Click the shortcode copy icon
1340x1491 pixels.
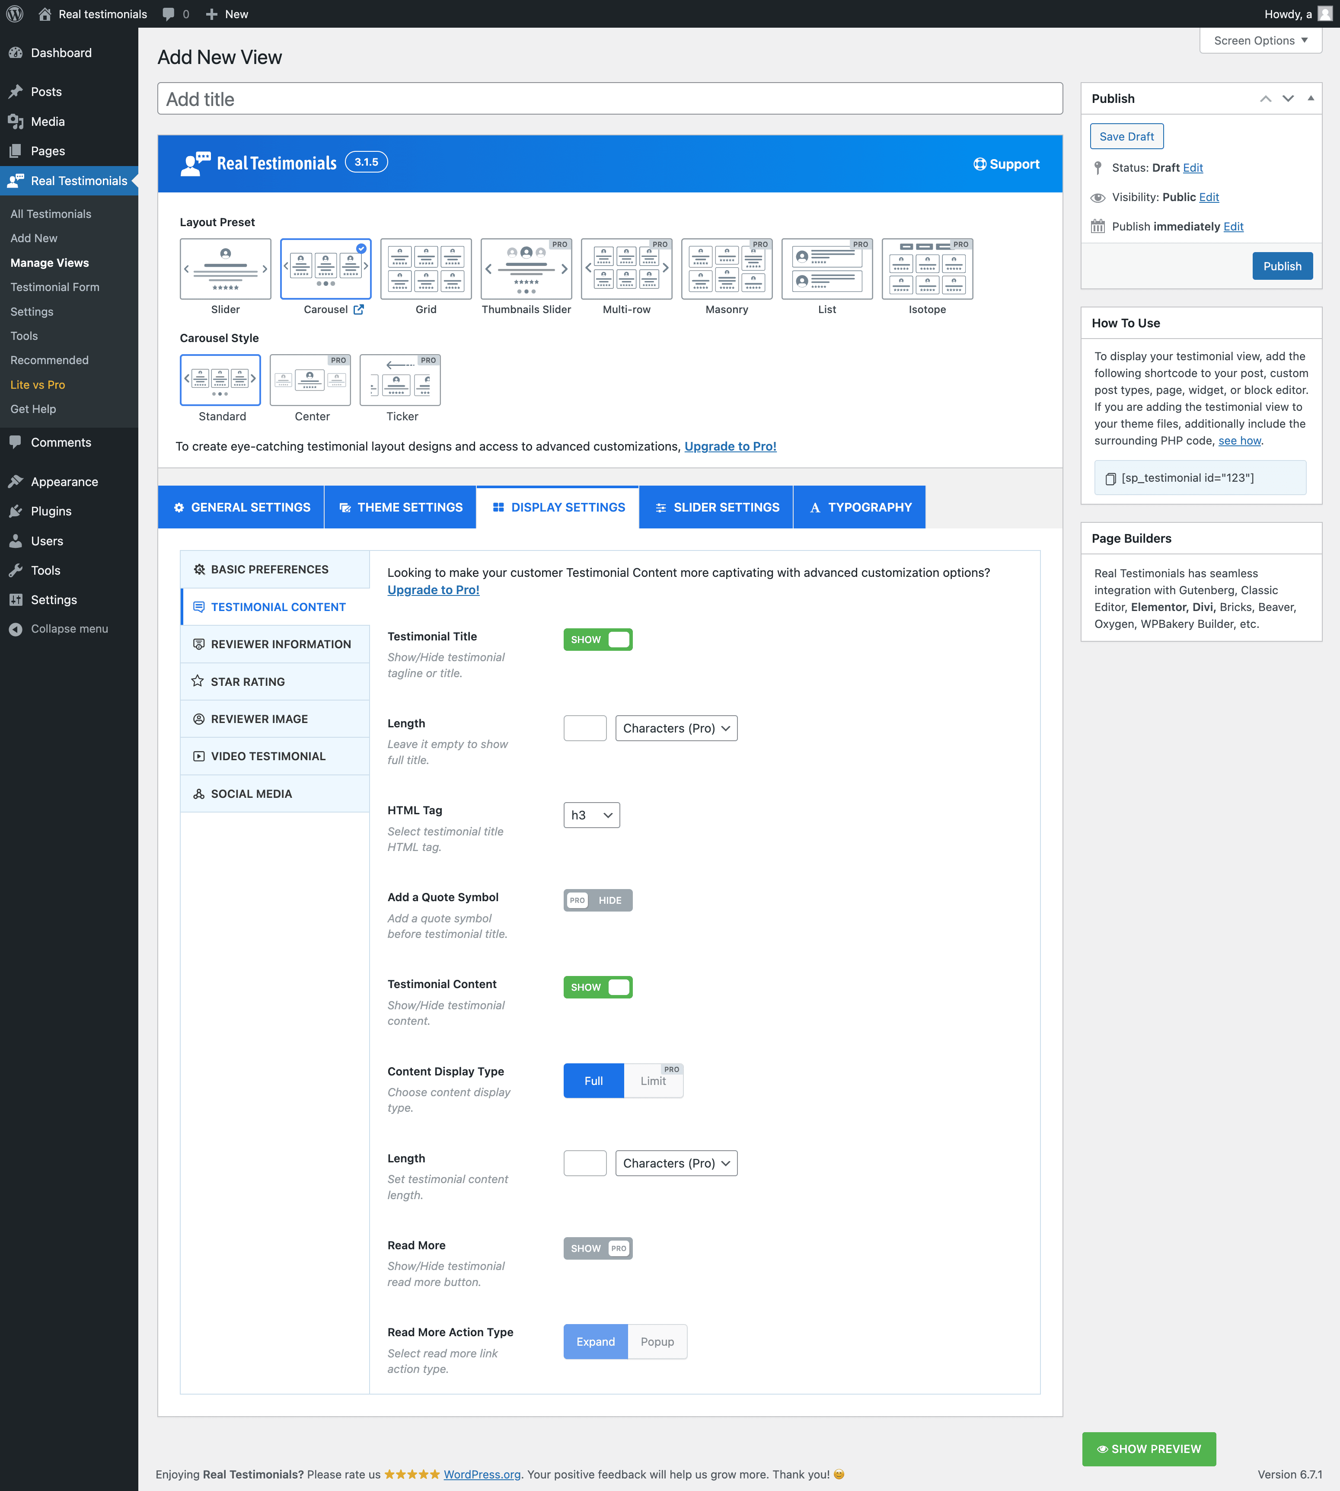pyautogui.click(x=1110, y=479)
